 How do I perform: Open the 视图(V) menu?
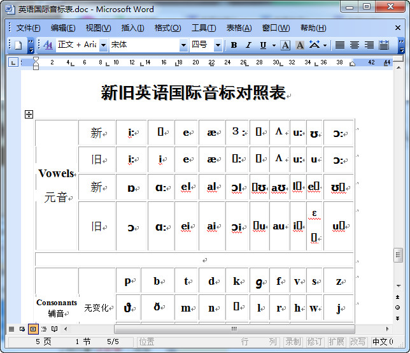point(98,28)
